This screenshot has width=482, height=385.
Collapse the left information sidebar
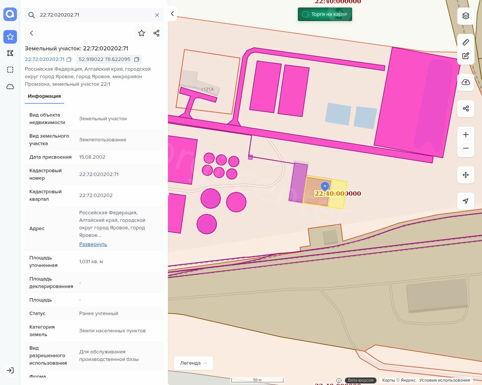tap(172, 14)
